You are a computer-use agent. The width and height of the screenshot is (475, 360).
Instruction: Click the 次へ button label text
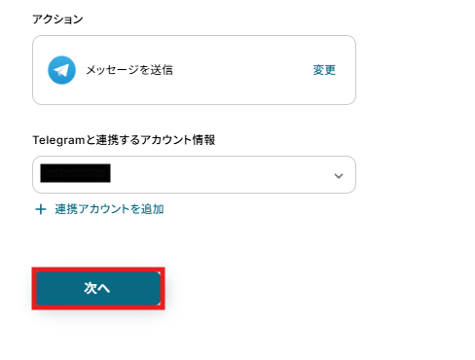[97, 288]
